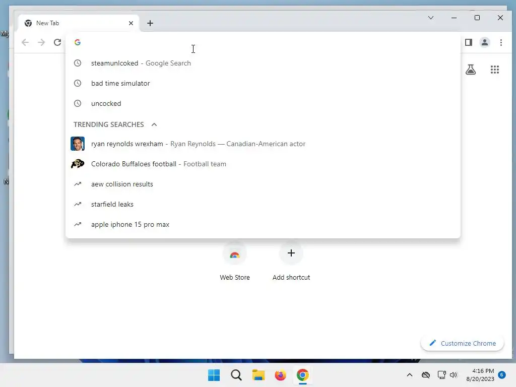Open a new tab with plus button

[x=150, y=23]
